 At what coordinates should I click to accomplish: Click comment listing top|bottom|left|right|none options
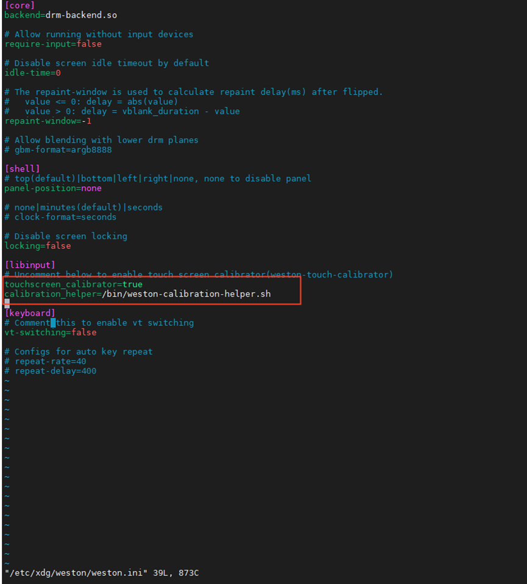pos(158,178)
